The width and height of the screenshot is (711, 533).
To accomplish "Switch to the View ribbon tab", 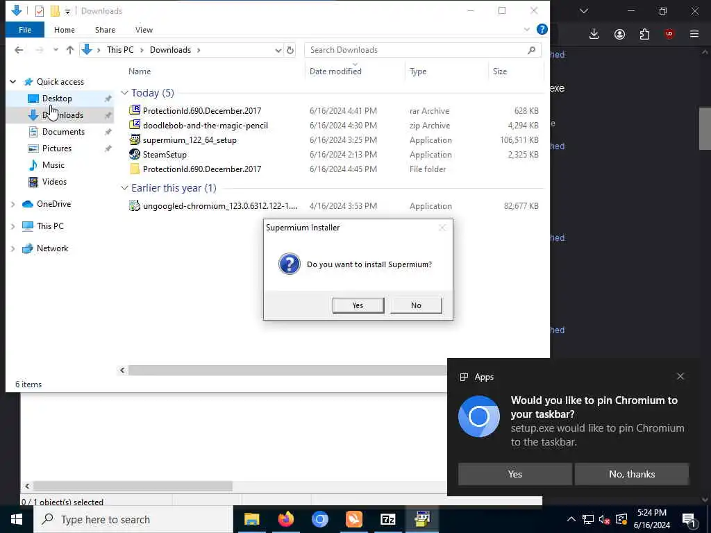I will click(x=144, y=30).
